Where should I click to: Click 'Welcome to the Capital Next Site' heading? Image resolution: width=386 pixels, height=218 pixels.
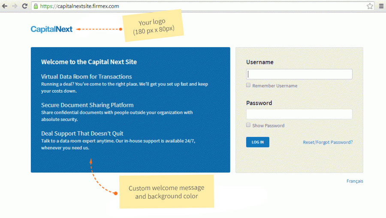coord(89,62)
